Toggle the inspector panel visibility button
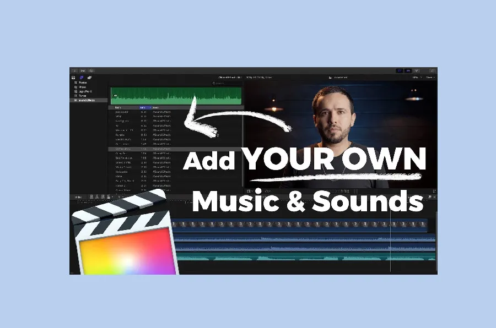The height and width of the screenshot is (328, 496). tap(417, 70)
